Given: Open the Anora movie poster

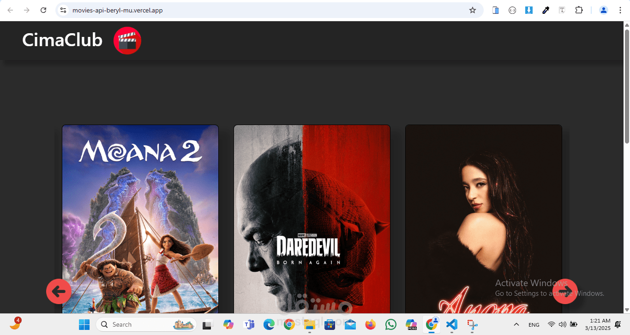Looking at the screenshot, I should click(484, 219).
